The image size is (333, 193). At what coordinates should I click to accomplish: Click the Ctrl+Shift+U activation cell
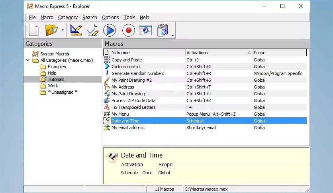[x=199, y=94]
